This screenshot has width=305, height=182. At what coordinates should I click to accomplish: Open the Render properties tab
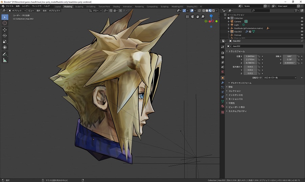click(x=222, y=53)
